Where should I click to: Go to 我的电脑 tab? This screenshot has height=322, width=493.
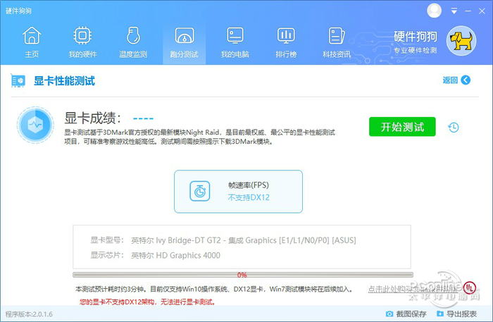point(235,43)
